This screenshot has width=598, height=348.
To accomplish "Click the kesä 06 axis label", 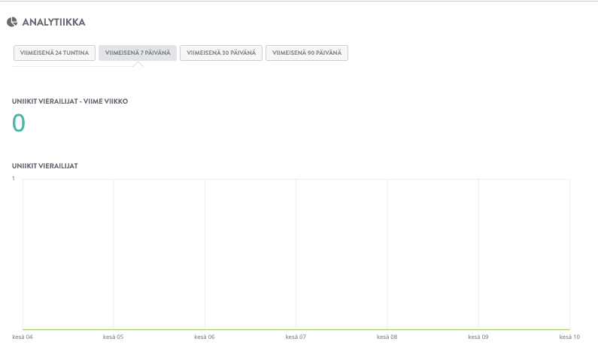I will coord(205,337).
